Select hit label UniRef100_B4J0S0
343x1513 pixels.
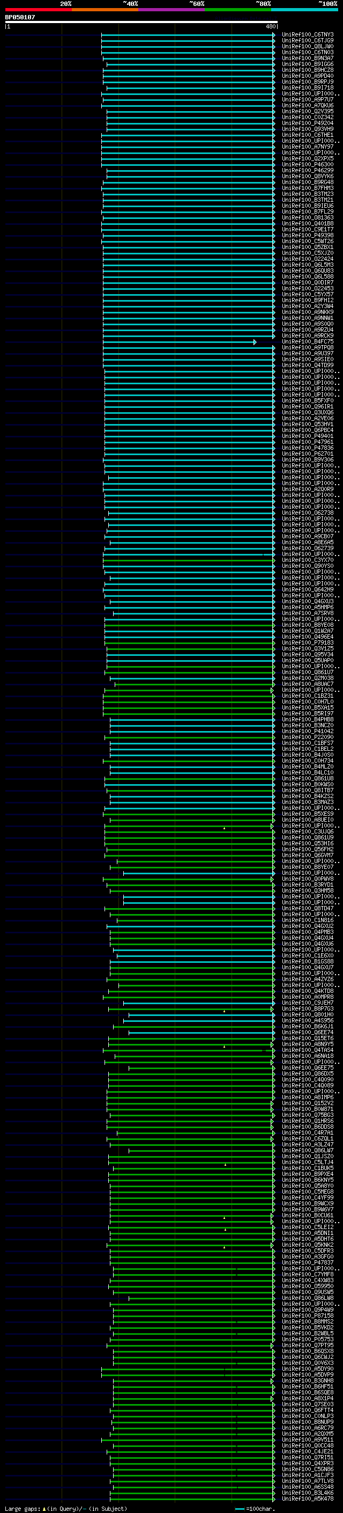[x=307, y=755]
